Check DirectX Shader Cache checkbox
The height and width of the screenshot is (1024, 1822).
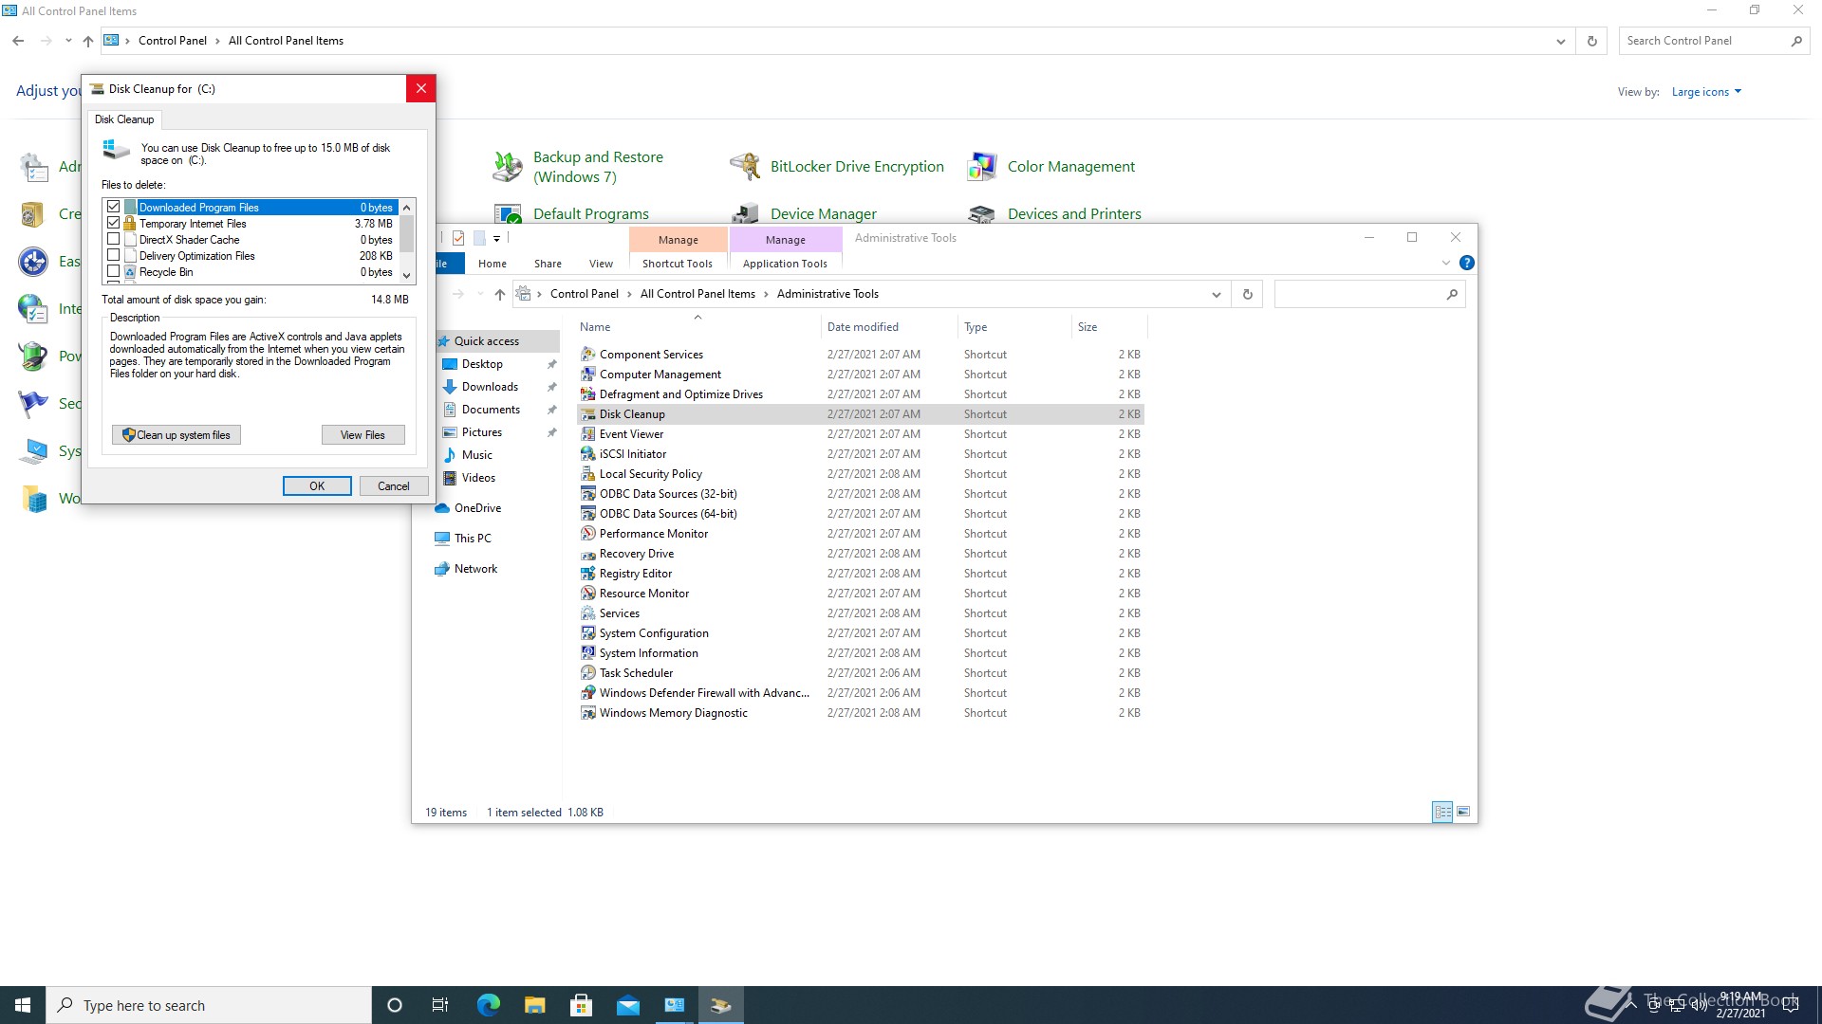tap(114, 239)
